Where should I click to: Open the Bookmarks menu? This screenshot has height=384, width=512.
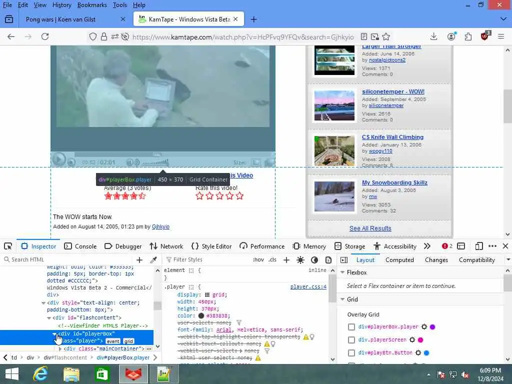pyautogui.click(x=92, y=5)
